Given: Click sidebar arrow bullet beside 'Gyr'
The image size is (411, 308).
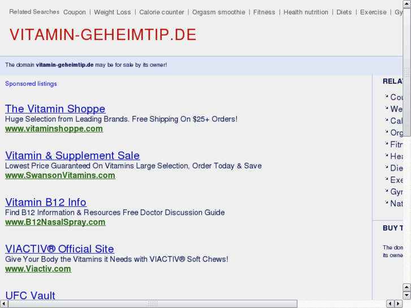Looking at the screenshot, I should point(386,190).
